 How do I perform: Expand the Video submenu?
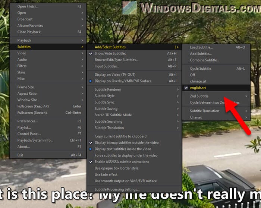pos(48,53)
